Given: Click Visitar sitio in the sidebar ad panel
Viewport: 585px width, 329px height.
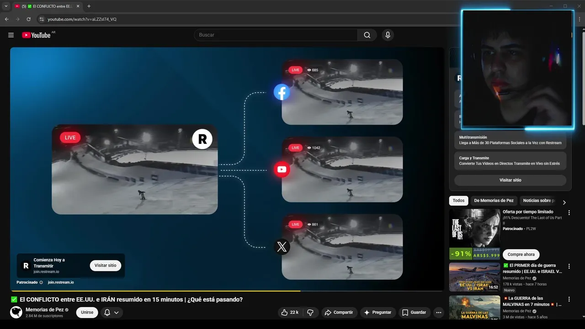Looking at the screenshot, I should (x=510, y=180).
